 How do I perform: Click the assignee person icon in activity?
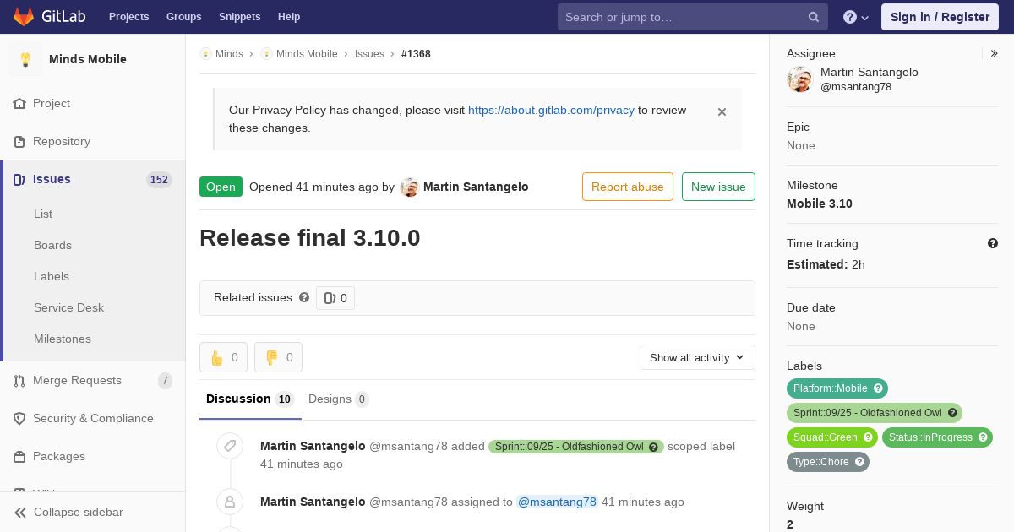click(230, 502)
